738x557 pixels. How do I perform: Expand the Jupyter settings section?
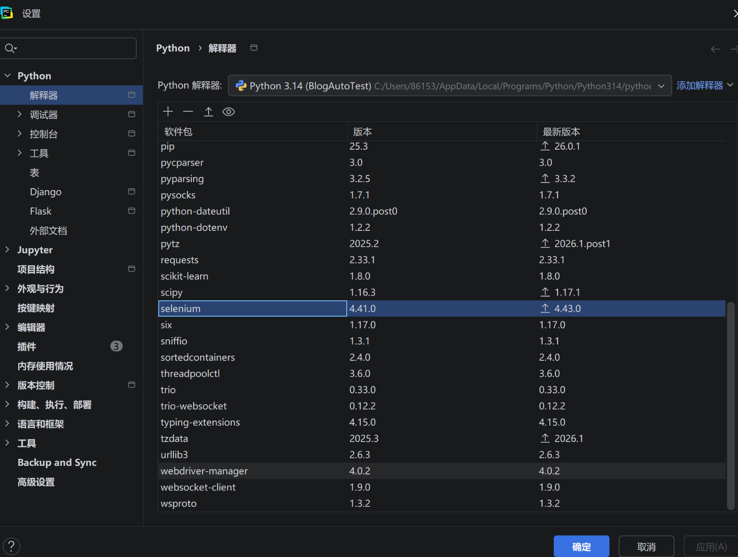[x=8, y=250]
